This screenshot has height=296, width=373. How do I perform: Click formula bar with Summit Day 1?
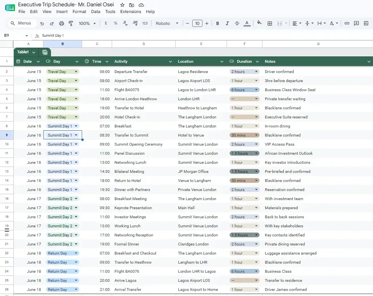(204, 36)
